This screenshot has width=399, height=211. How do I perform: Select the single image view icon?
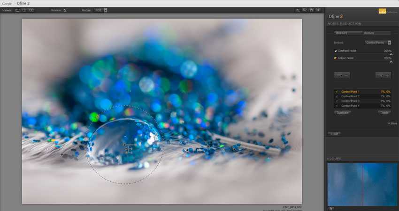click(18, 10)
